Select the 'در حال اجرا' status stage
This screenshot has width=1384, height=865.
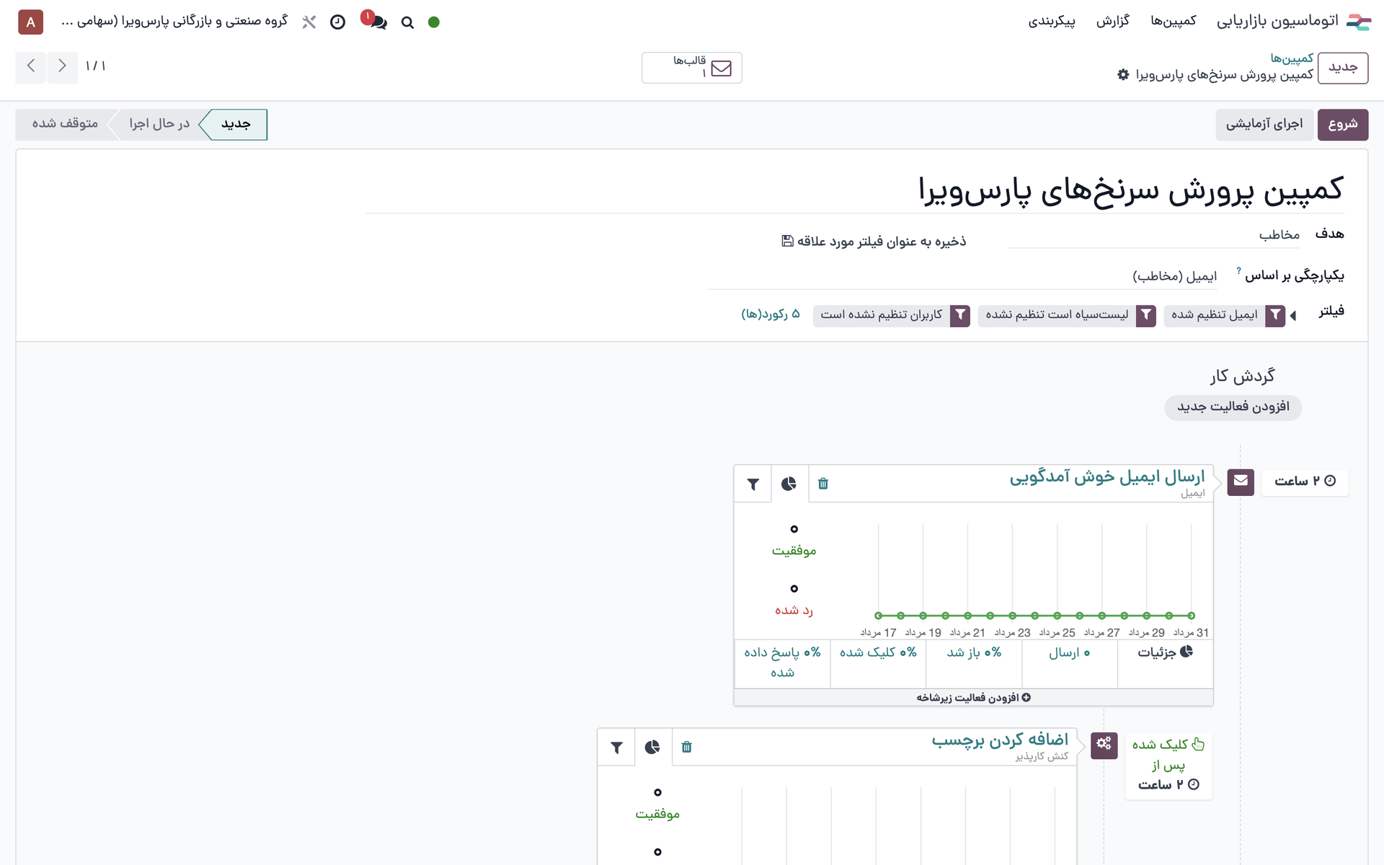pos(159,124)
